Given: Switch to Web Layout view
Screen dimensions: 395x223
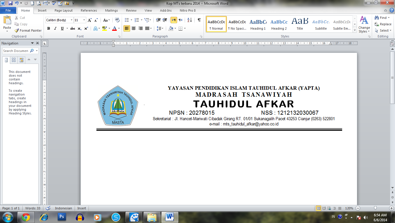Looking at the screenshot, I should click(x=329, y=208).
